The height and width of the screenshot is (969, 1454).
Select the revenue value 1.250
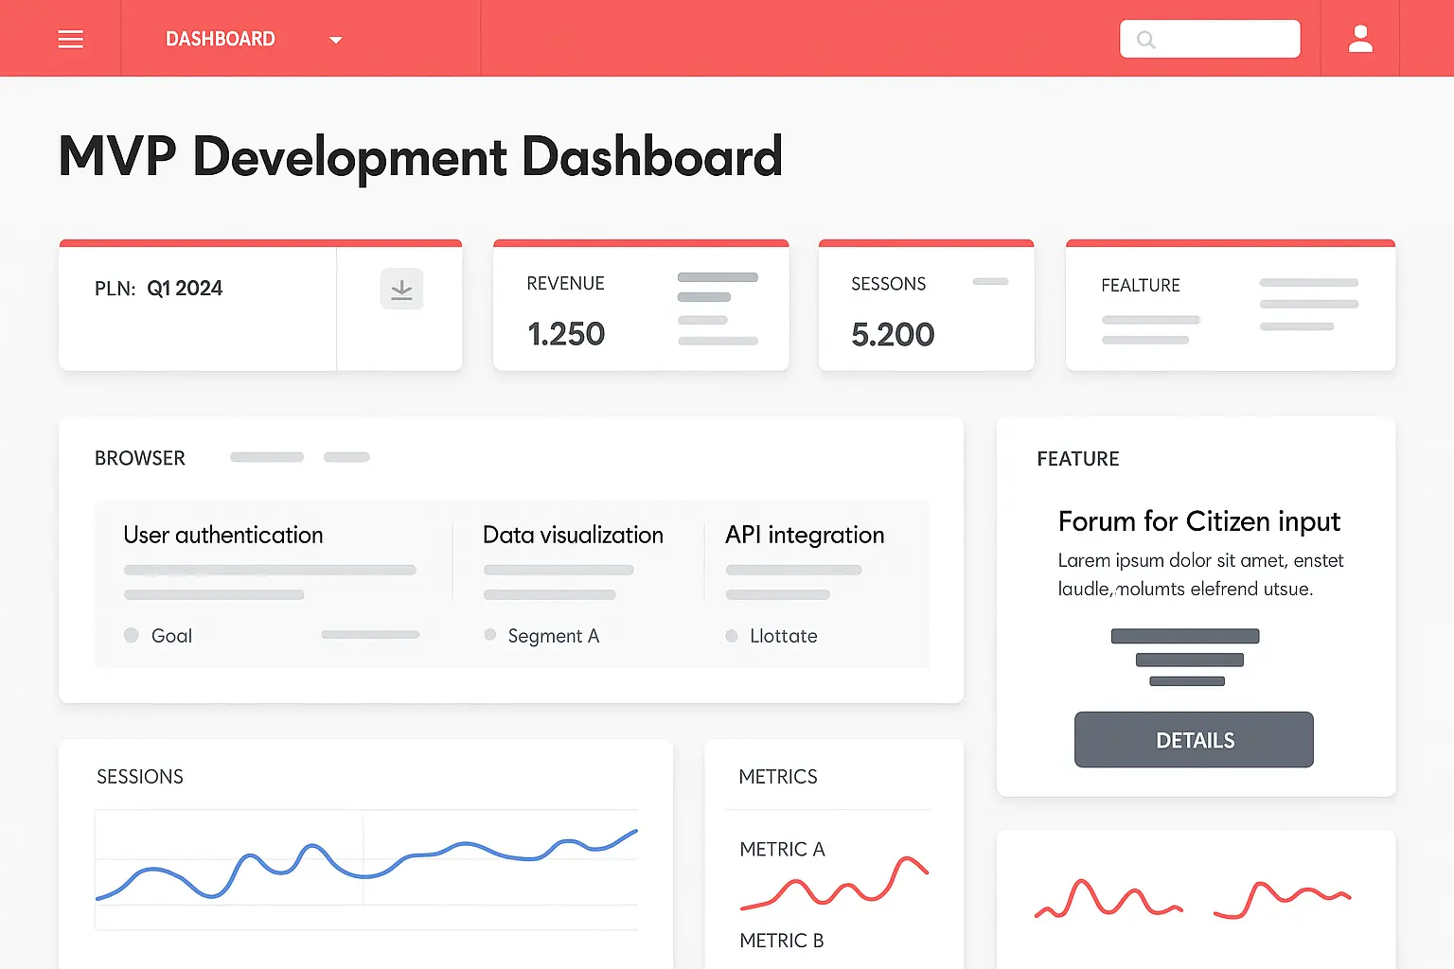566,334
